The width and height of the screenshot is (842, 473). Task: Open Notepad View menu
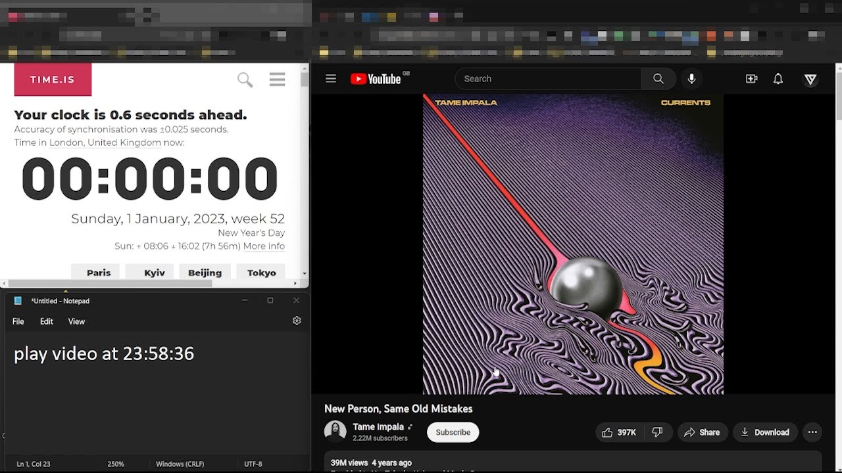tap(77, 321)
